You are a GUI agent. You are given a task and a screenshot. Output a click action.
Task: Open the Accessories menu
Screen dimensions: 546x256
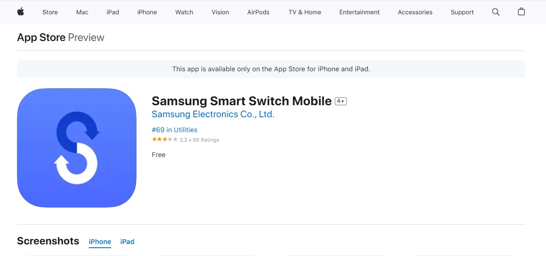415,12
